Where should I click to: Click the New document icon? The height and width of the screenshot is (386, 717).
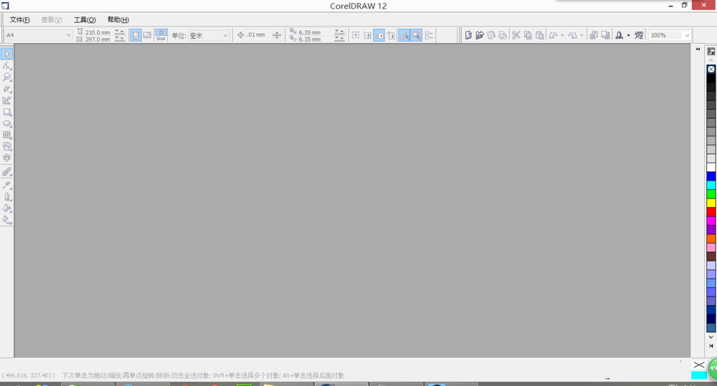pos(468,35)
